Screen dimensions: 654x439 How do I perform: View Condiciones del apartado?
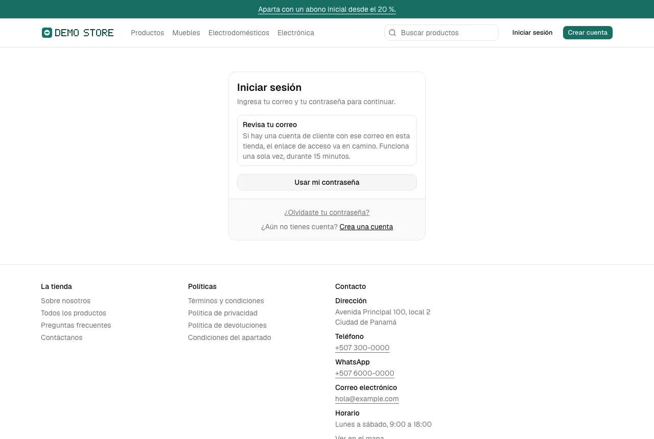point(229,337)
